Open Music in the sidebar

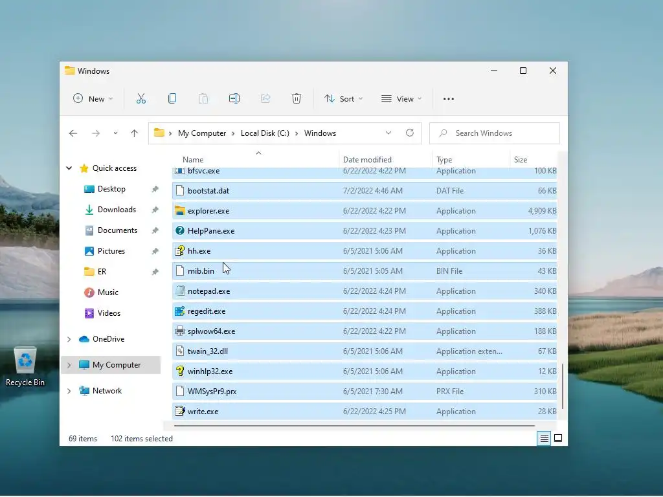point(108,293)
